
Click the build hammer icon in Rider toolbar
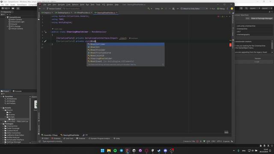pyautogui.click(x=149, y=9)
